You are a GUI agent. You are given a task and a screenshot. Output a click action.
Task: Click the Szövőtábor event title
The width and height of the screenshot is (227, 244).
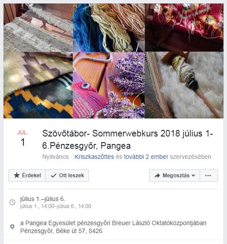128,140
